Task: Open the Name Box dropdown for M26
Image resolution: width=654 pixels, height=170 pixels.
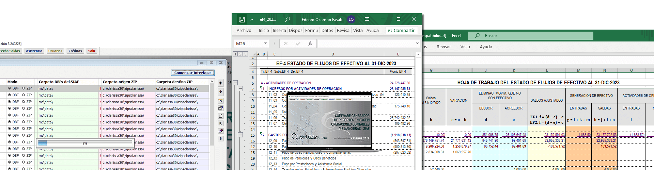Action: 265,44
